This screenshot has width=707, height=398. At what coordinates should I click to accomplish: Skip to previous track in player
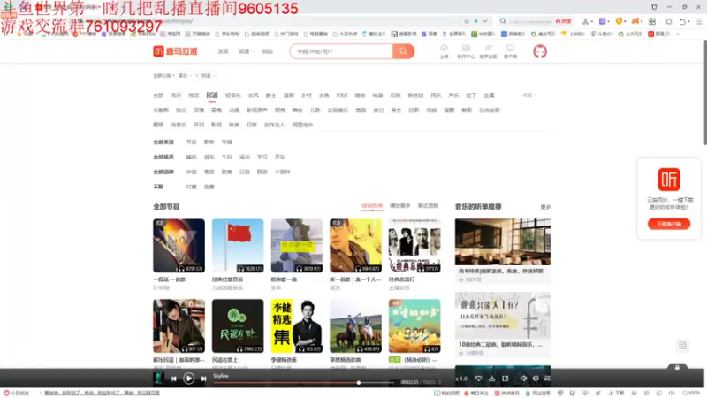[173, 379]
